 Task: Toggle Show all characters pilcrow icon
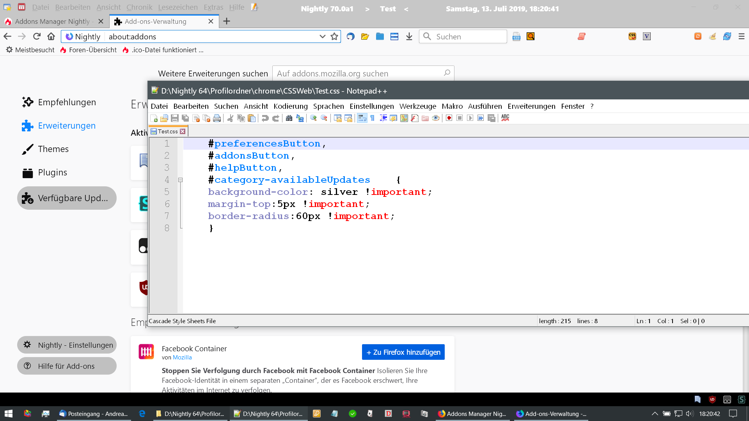pyautogui.click(x=373, y=118)
